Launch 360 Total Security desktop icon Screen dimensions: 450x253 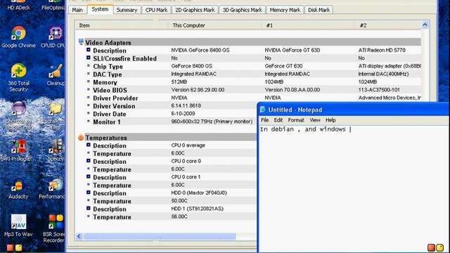(18, 77)
